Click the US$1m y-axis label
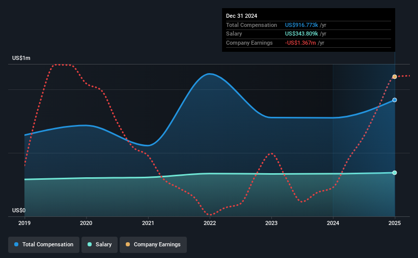The width and height of the screenshot is (418, 258). (x=21, y=58)
